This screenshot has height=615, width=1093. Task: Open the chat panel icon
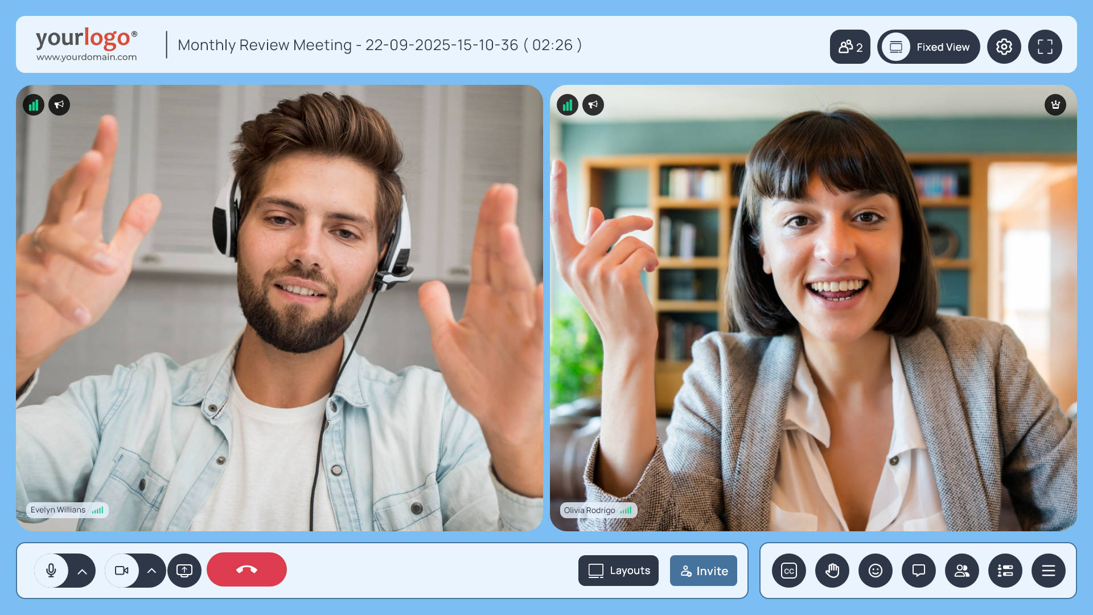coord(919,571)
